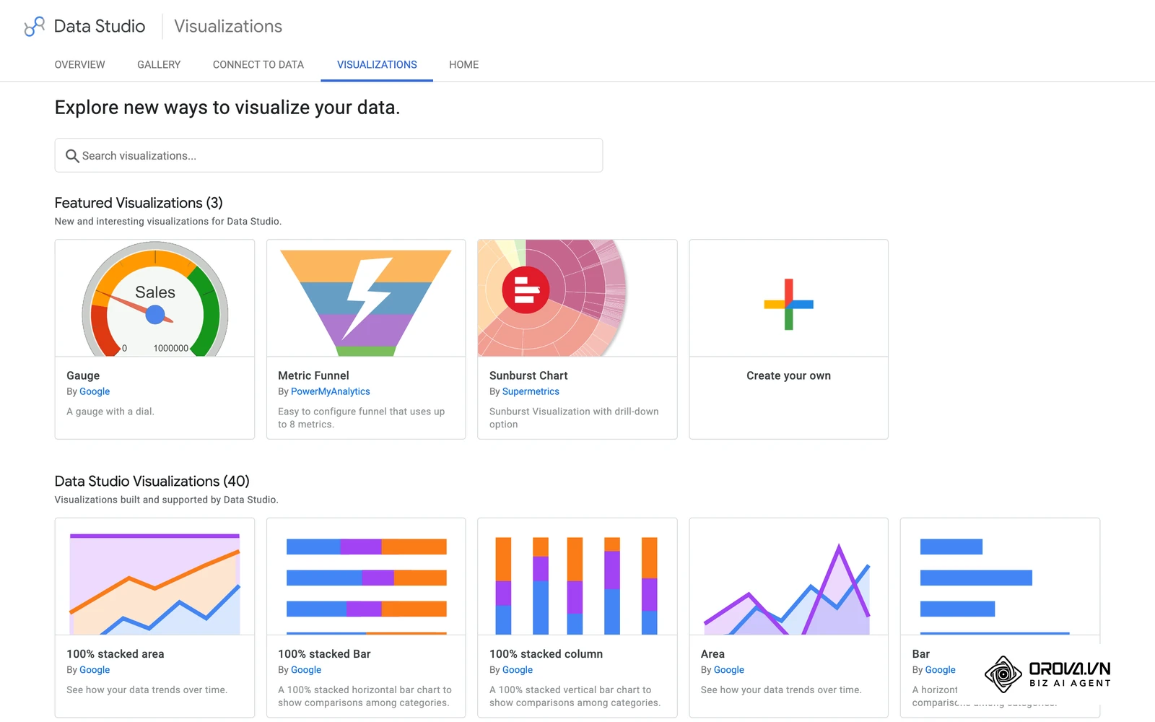
Task: Open Google link under 100% stacked area
Action: [95, 670]
